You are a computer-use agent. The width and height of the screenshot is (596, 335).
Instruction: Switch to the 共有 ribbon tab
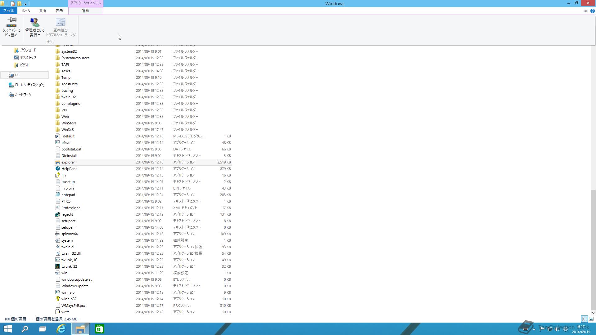pos(43,11)
